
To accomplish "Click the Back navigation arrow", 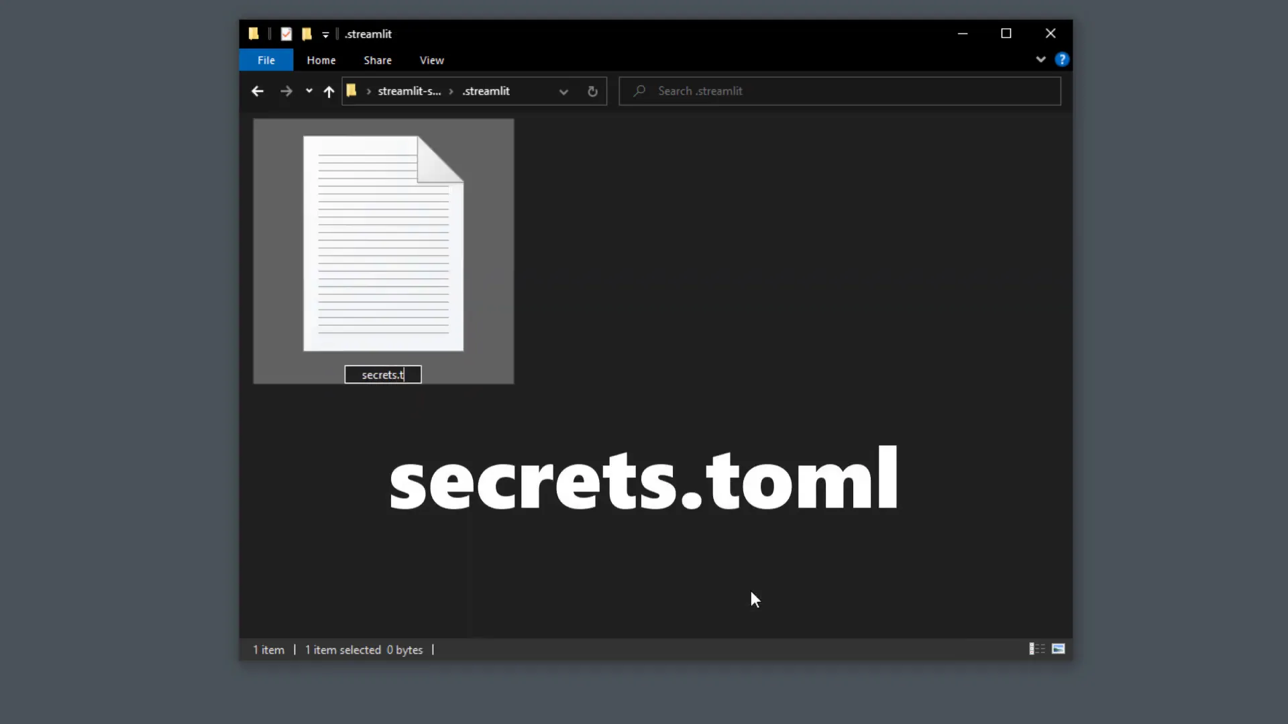I will click(258, 91).
